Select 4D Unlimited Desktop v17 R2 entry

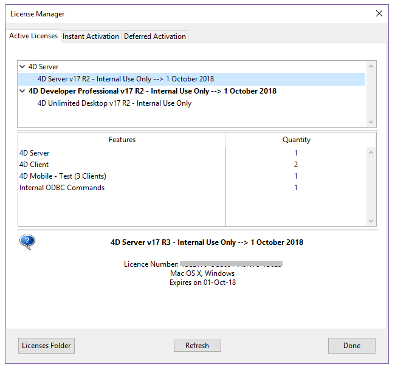tap(114, 103)
